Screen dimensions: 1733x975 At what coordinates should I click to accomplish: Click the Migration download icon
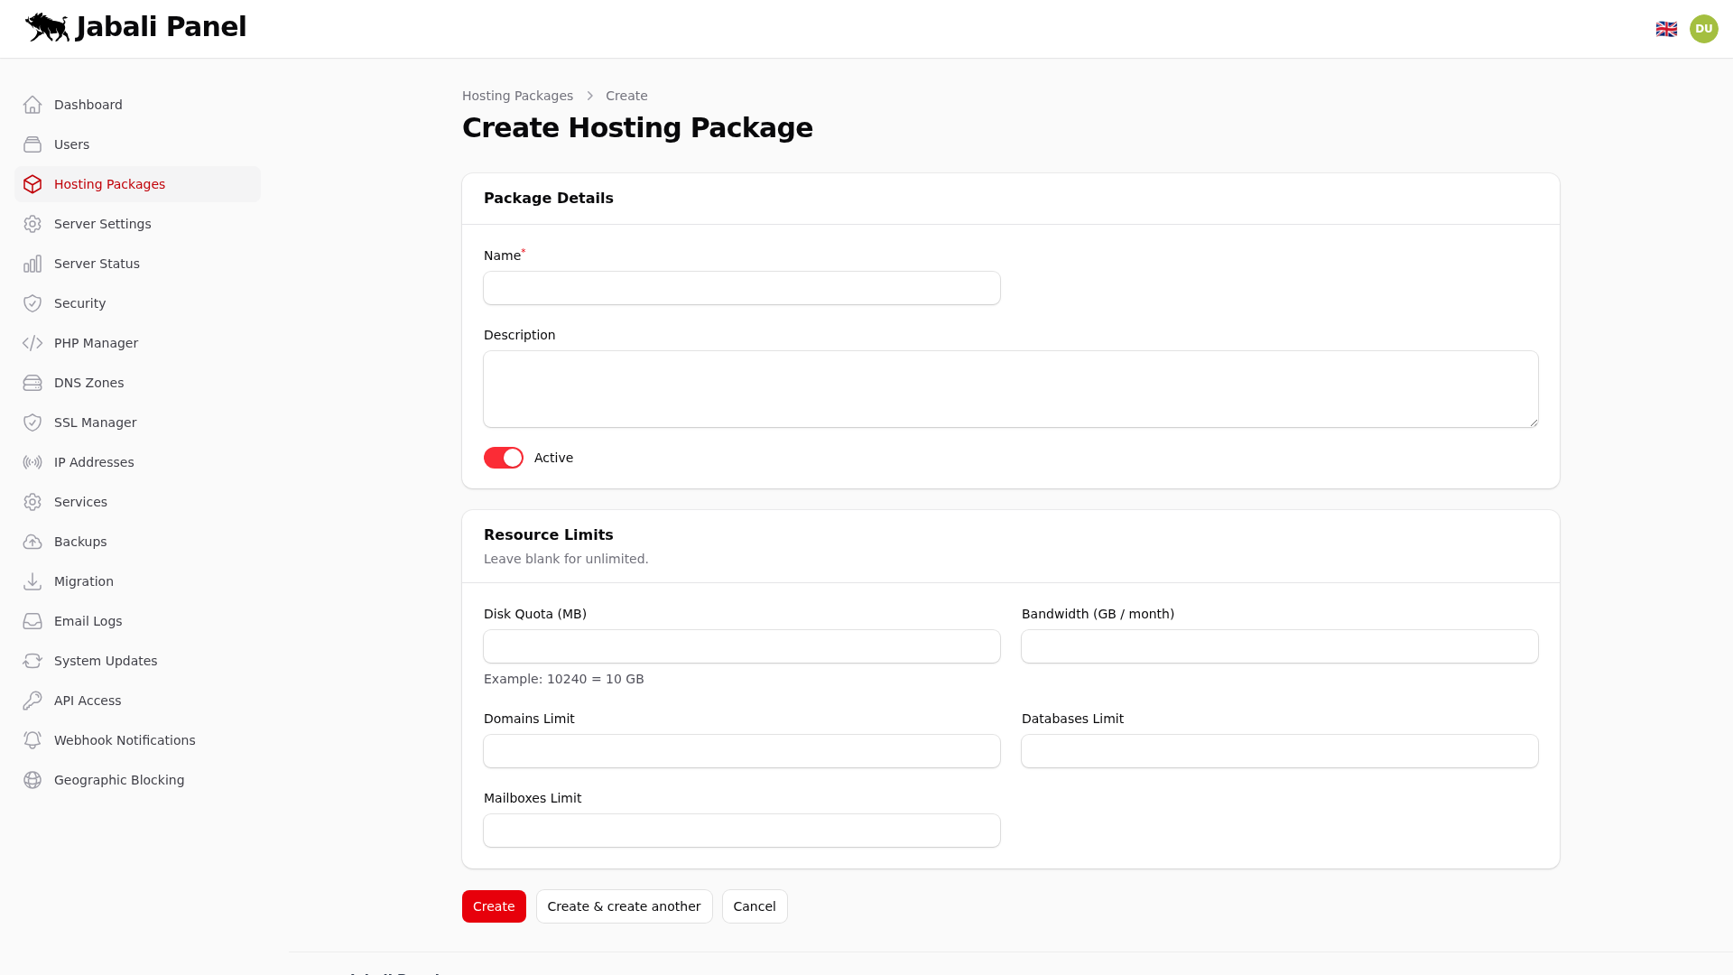[x=32, y=580]
